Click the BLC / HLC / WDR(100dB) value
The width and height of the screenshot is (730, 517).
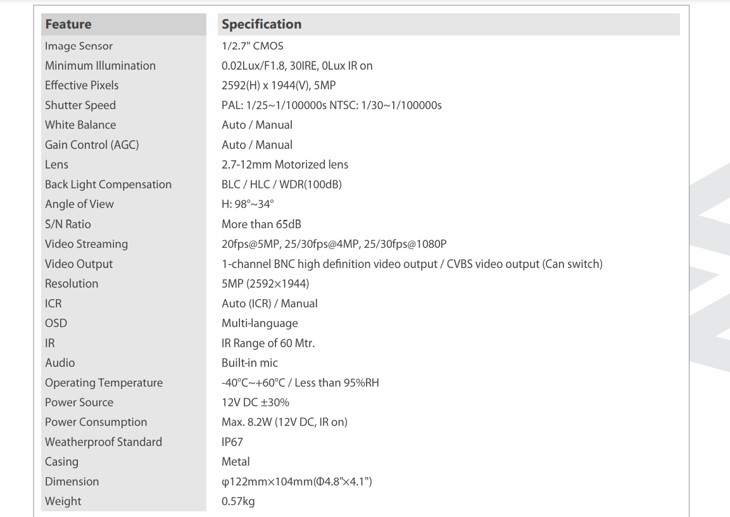(282, 184)
